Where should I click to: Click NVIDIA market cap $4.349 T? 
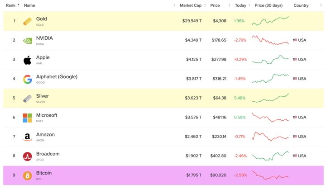tap(193, 40)
